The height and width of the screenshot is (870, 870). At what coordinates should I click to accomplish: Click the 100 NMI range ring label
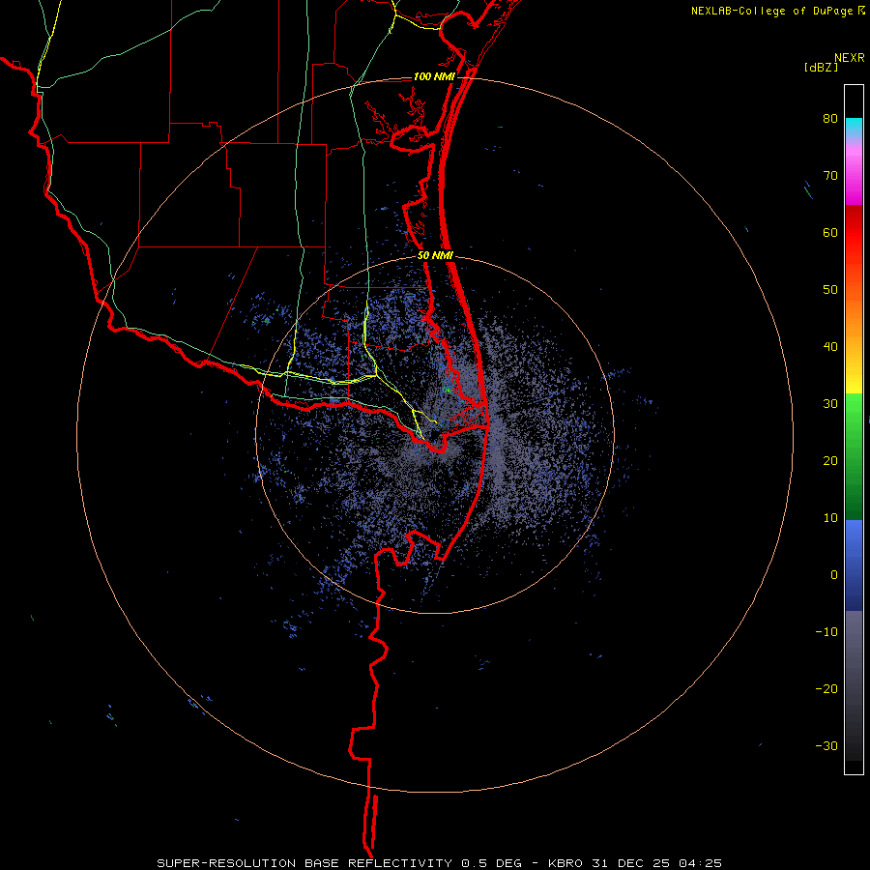433,76
